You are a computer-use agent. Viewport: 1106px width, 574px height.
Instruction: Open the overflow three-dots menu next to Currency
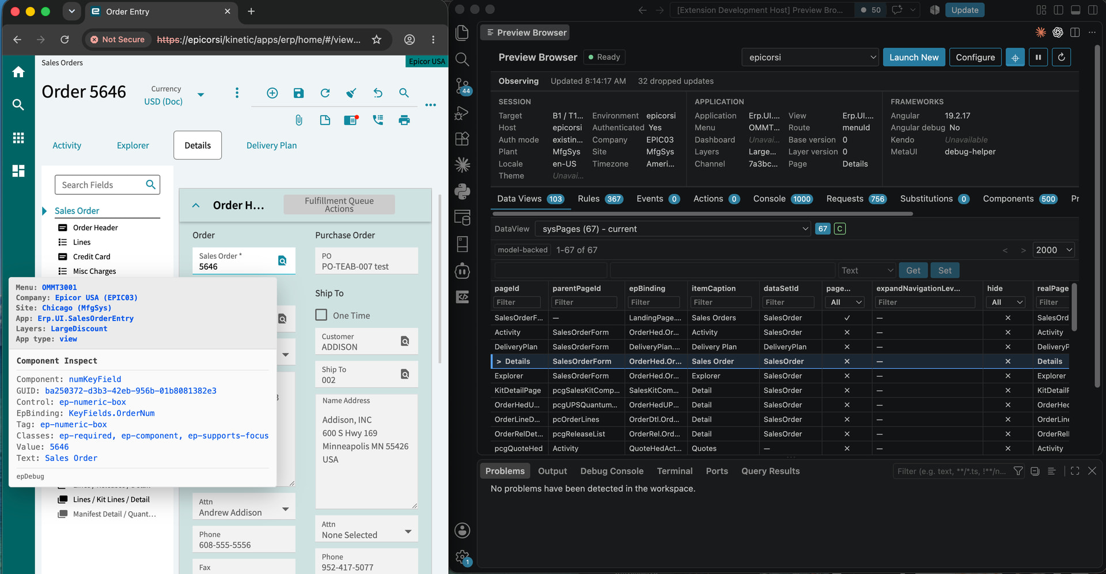(x=237, y=93)
